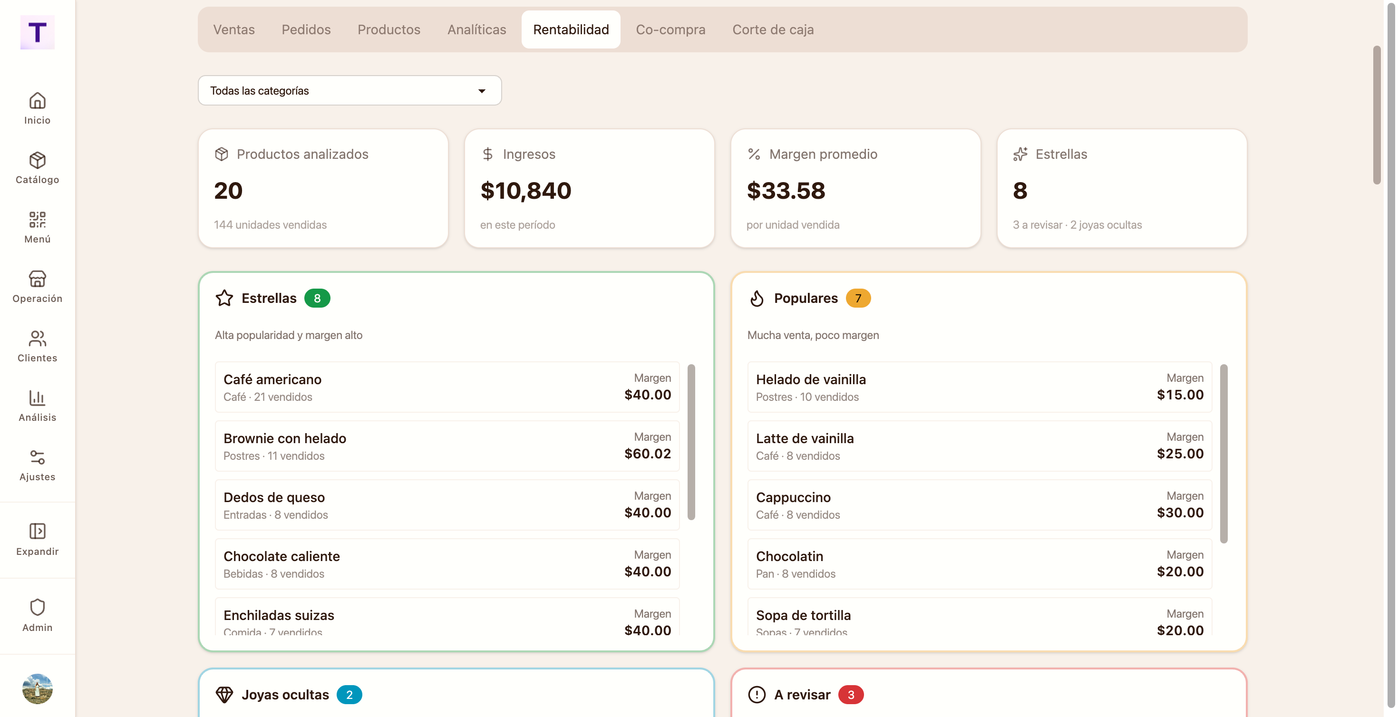This screenshot has width=1398, height=717.
Task: Click the Margen promedio percent icon
Action: click(754, 154)
